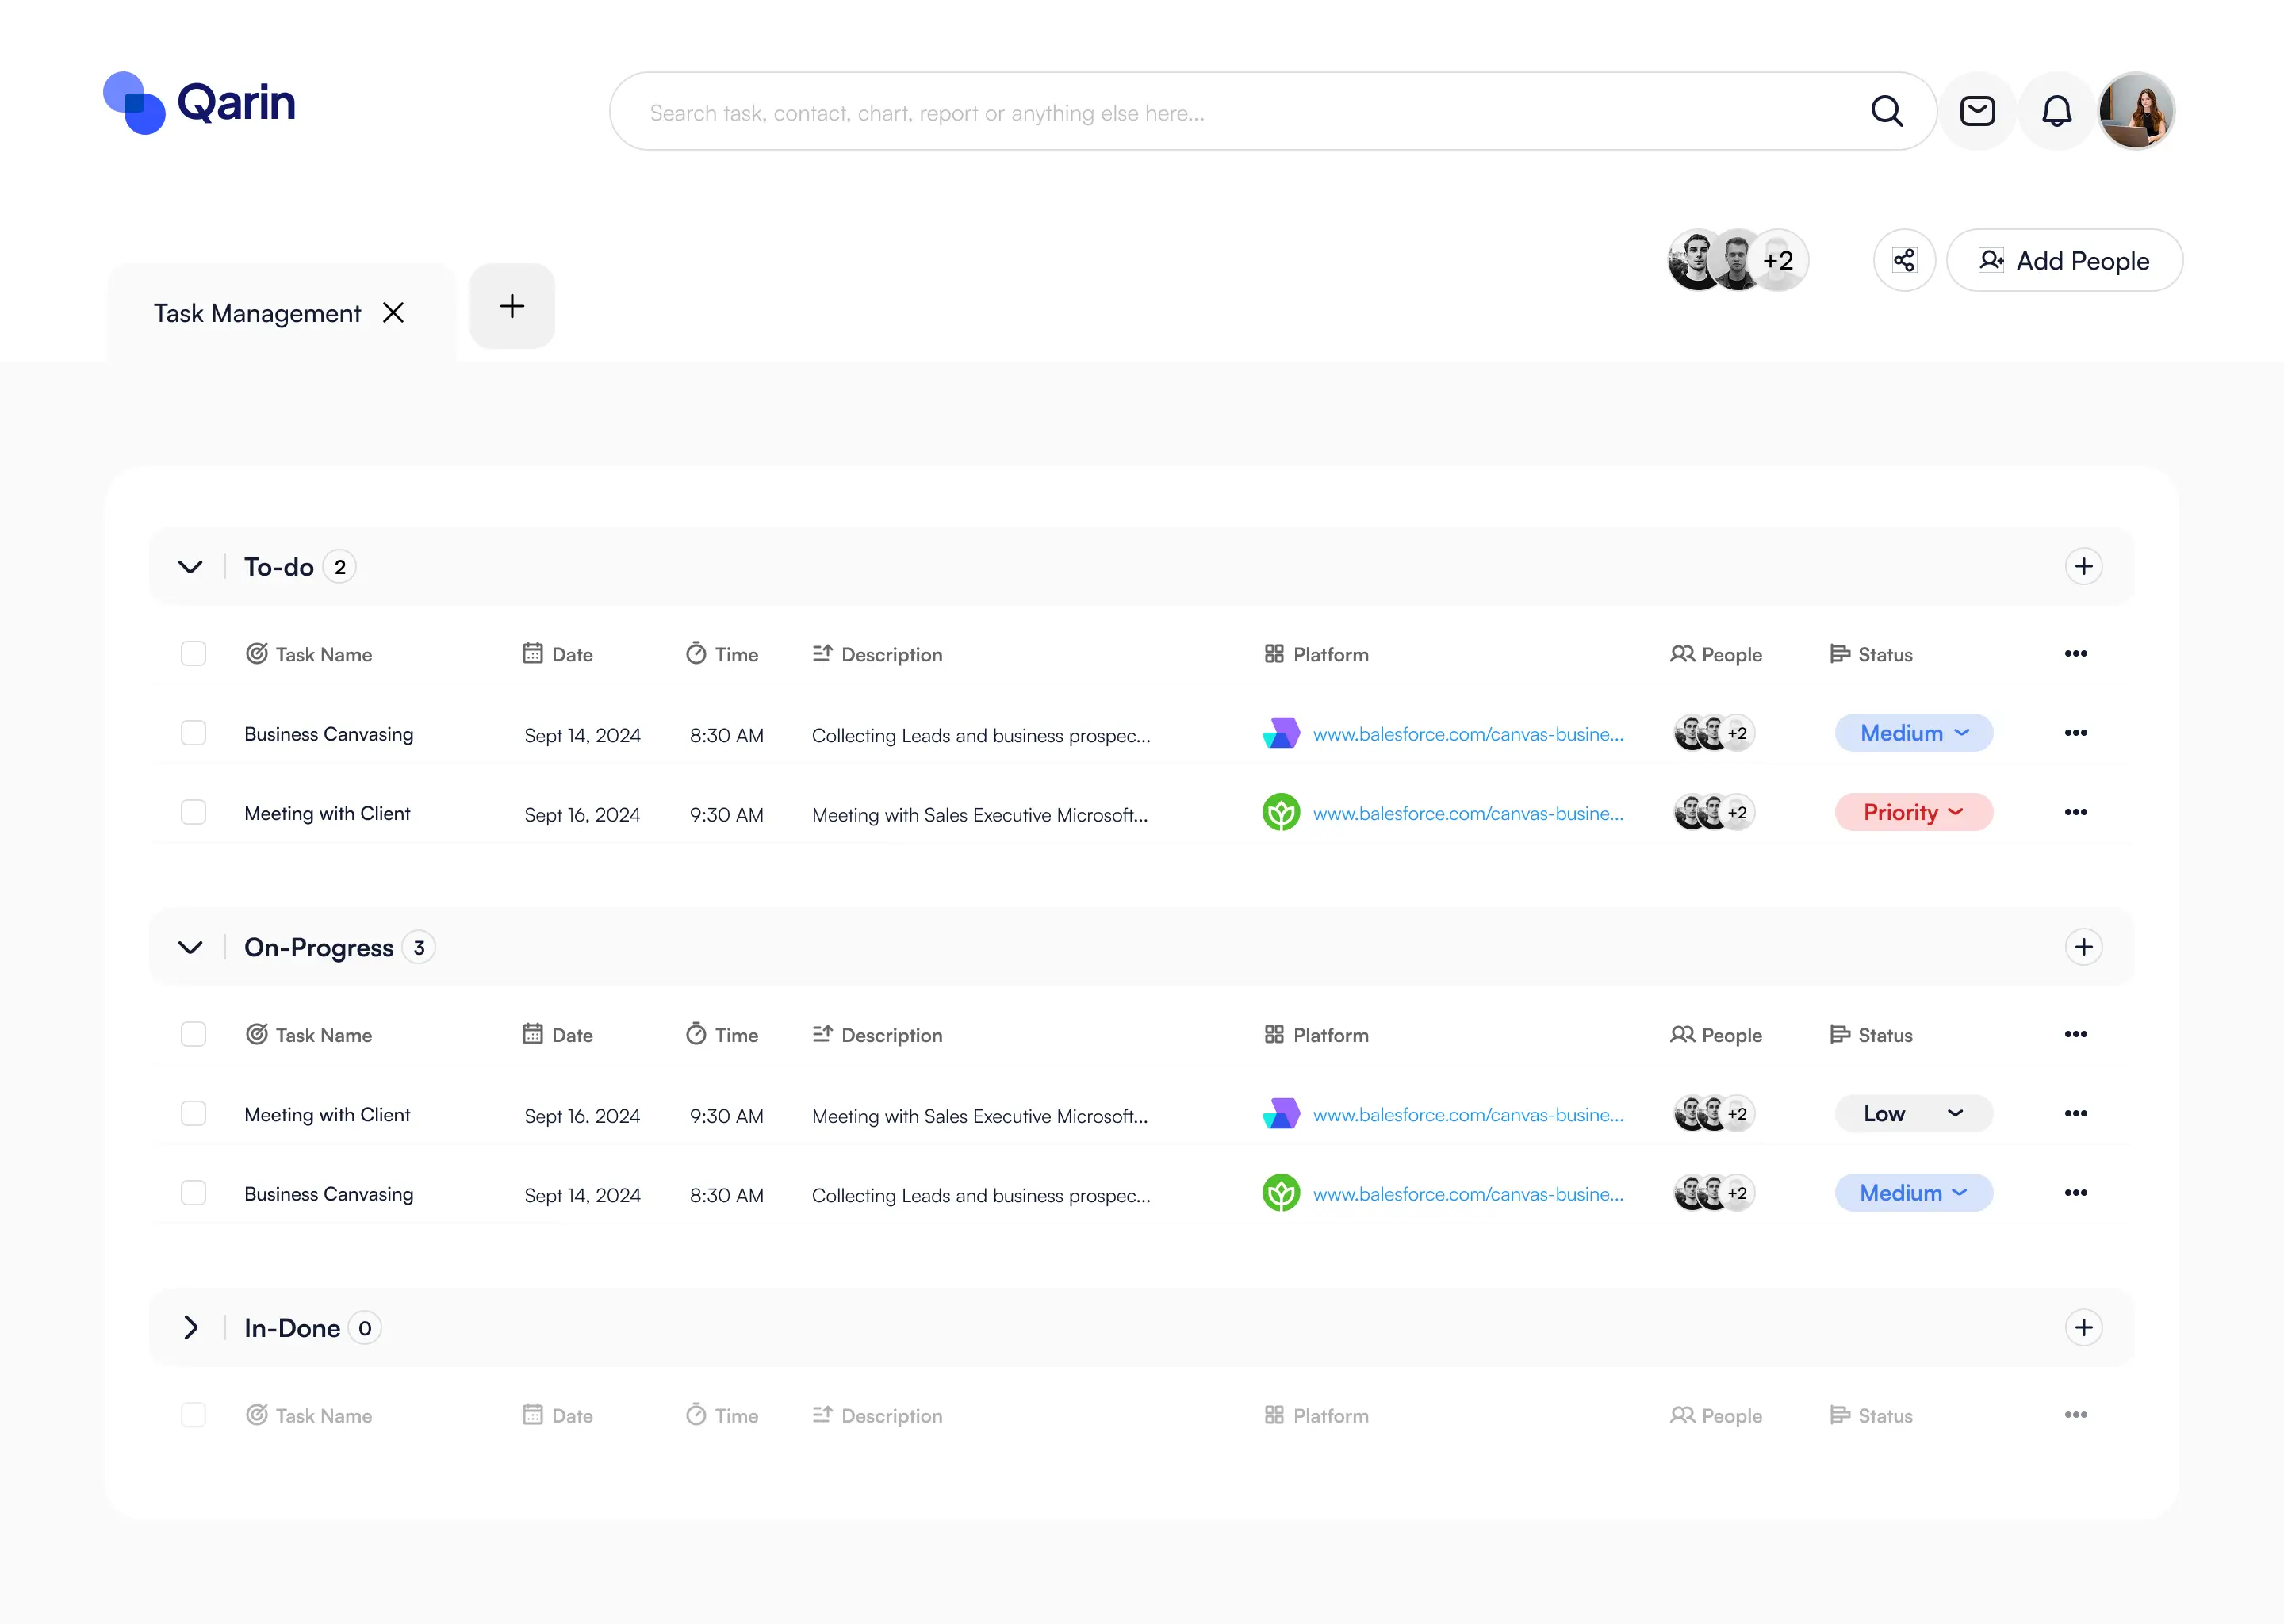Open the mail inbox icon
Image resolution: width=2284 pixels, height=1624 pixels.
tap(1977, 111)
